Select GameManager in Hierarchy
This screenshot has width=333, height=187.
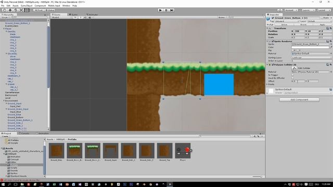pos(12,92)
